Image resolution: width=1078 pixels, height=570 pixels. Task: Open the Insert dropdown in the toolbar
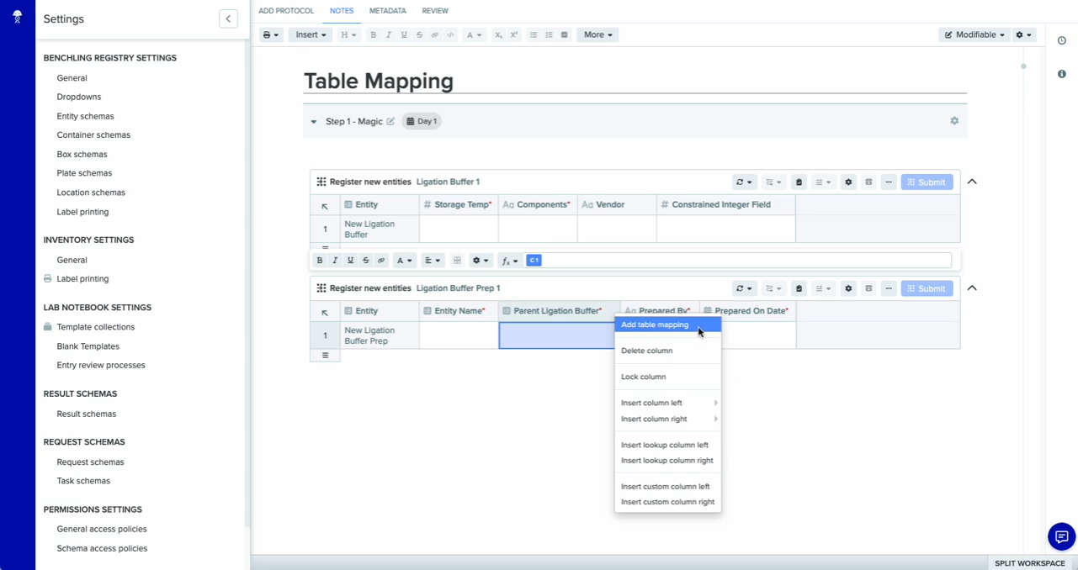pyautogui.click(x=311, y=35)
